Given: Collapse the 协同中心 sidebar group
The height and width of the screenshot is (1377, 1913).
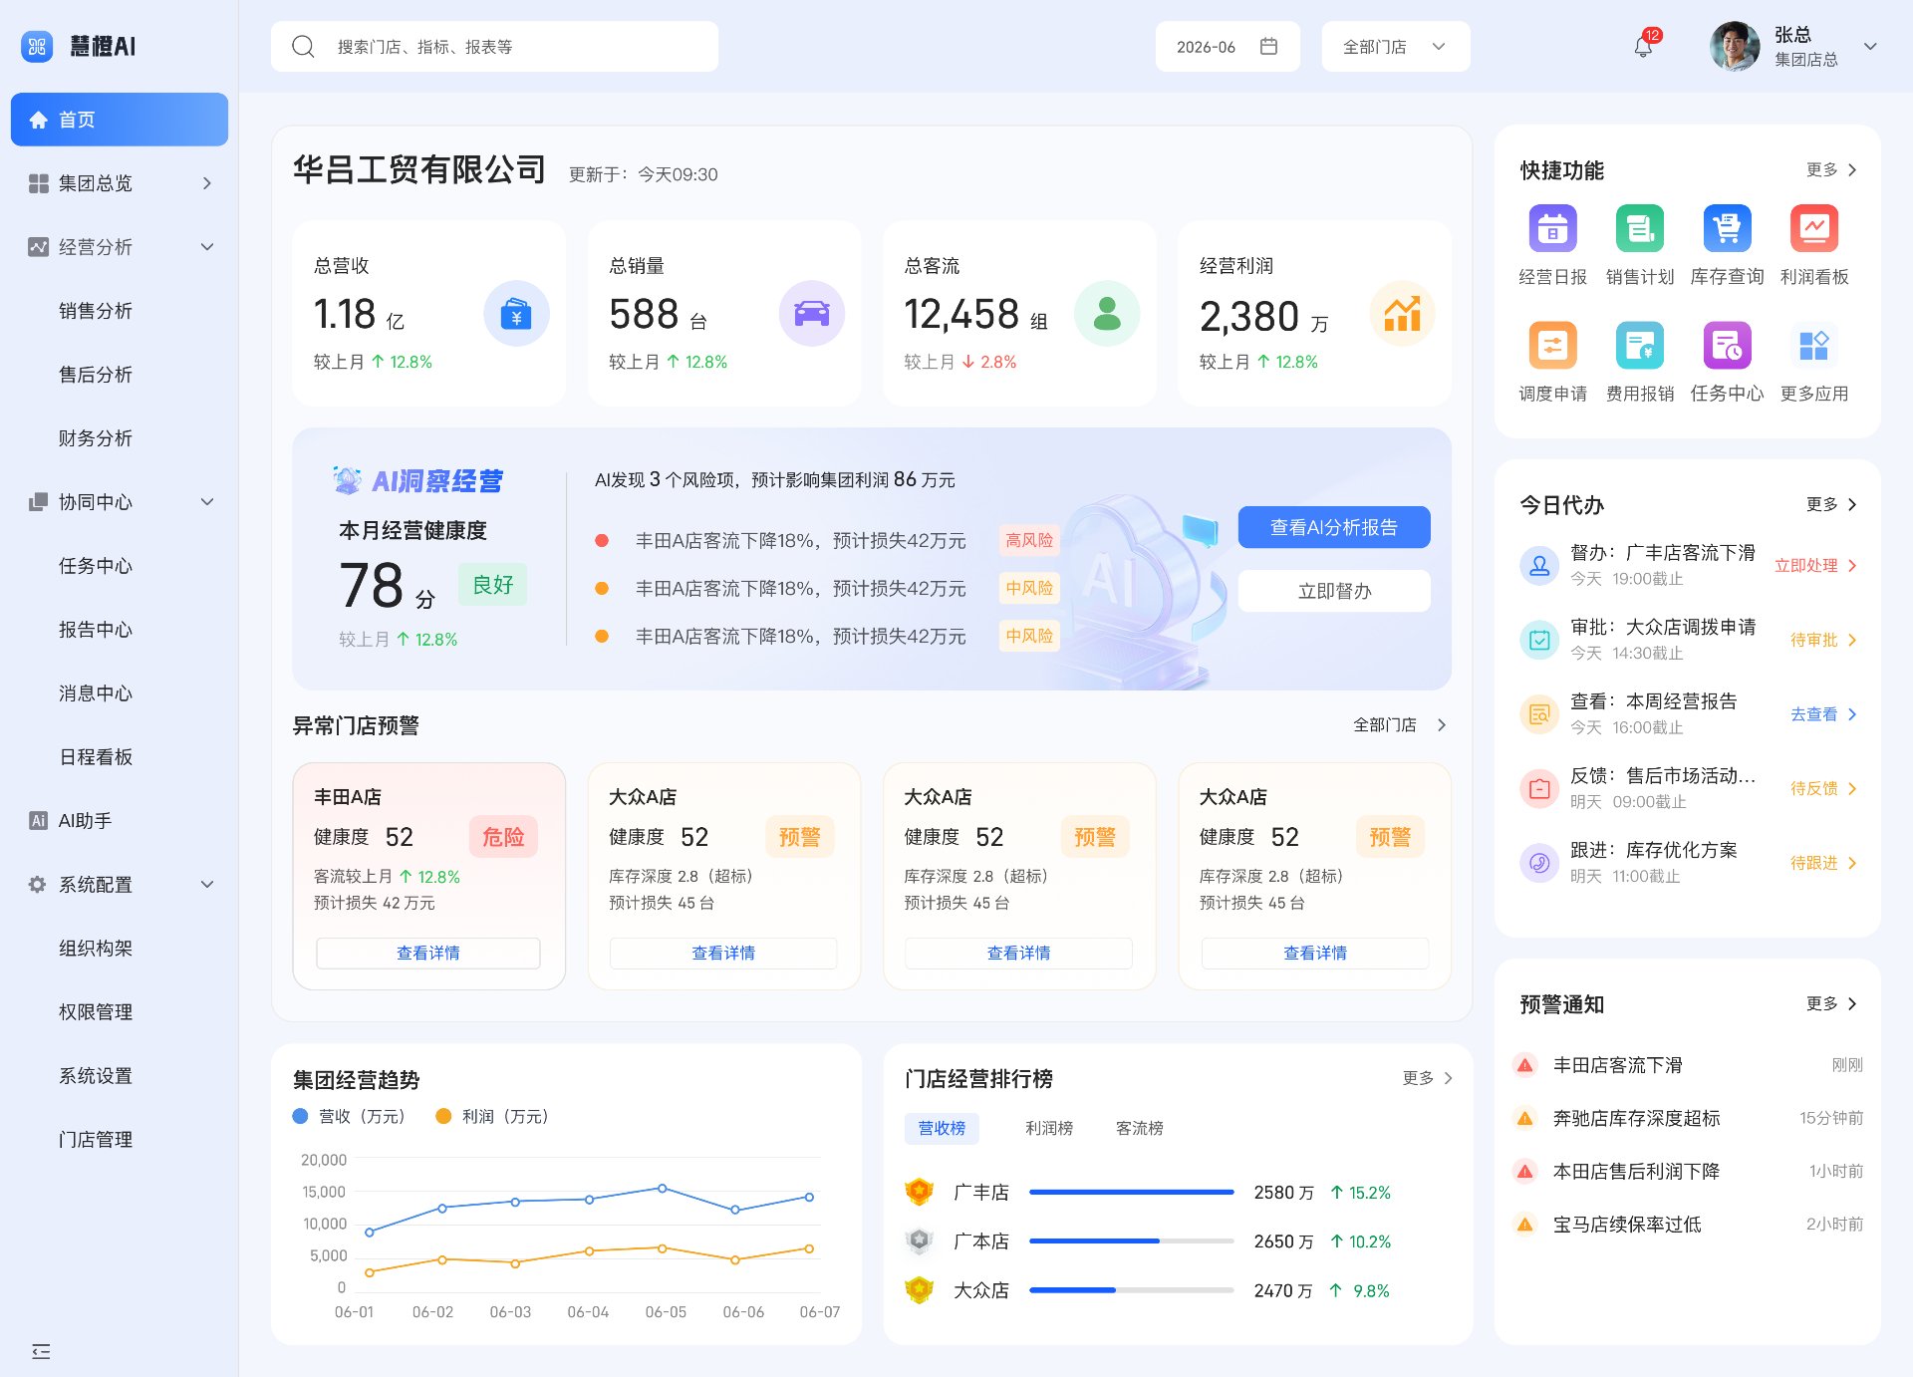Looking at the screenshot, I should (120, 502).
